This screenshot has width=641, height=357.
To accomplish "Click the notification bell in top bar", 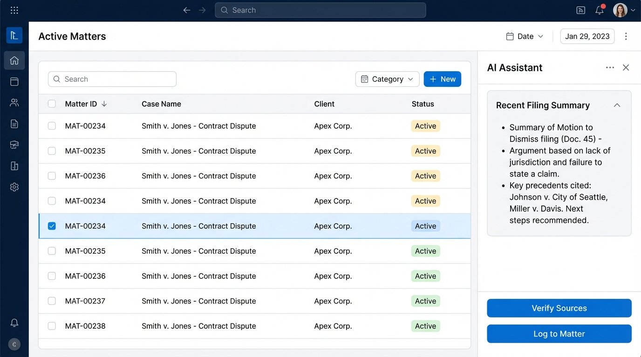I will [600, 10].
